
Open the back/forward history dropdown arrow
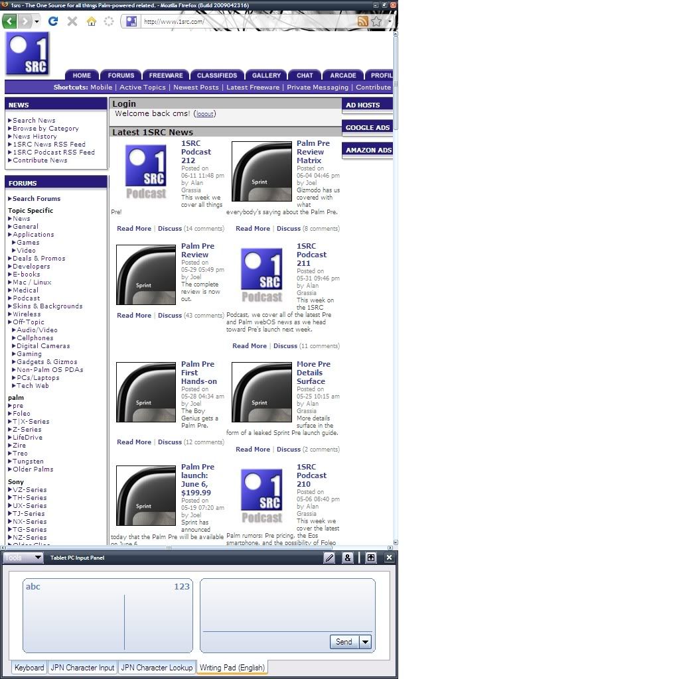37,21
